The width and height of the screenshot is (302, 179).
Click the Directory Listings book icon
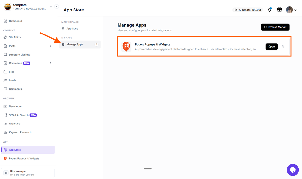[5, 55]
